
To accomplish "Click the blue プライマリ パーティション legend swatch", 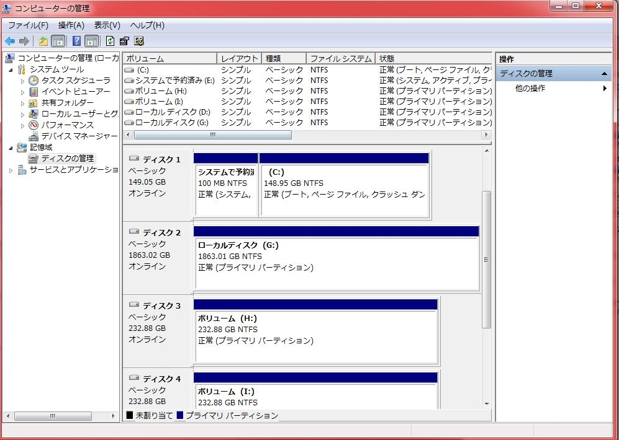I will tap(180, 415).
